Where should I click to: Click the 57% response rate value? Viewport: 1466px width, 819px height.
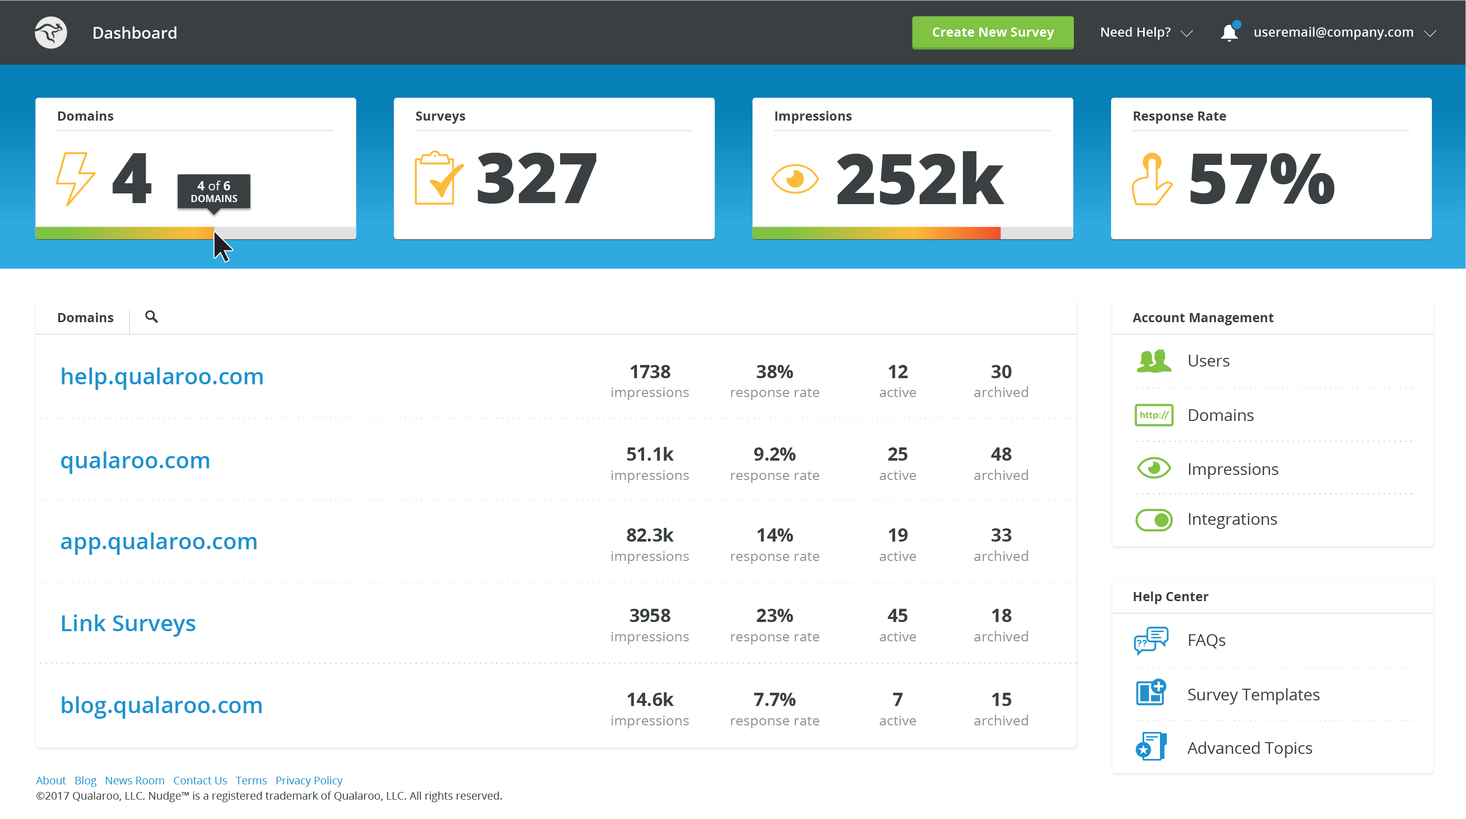[x=1262, y=178]
